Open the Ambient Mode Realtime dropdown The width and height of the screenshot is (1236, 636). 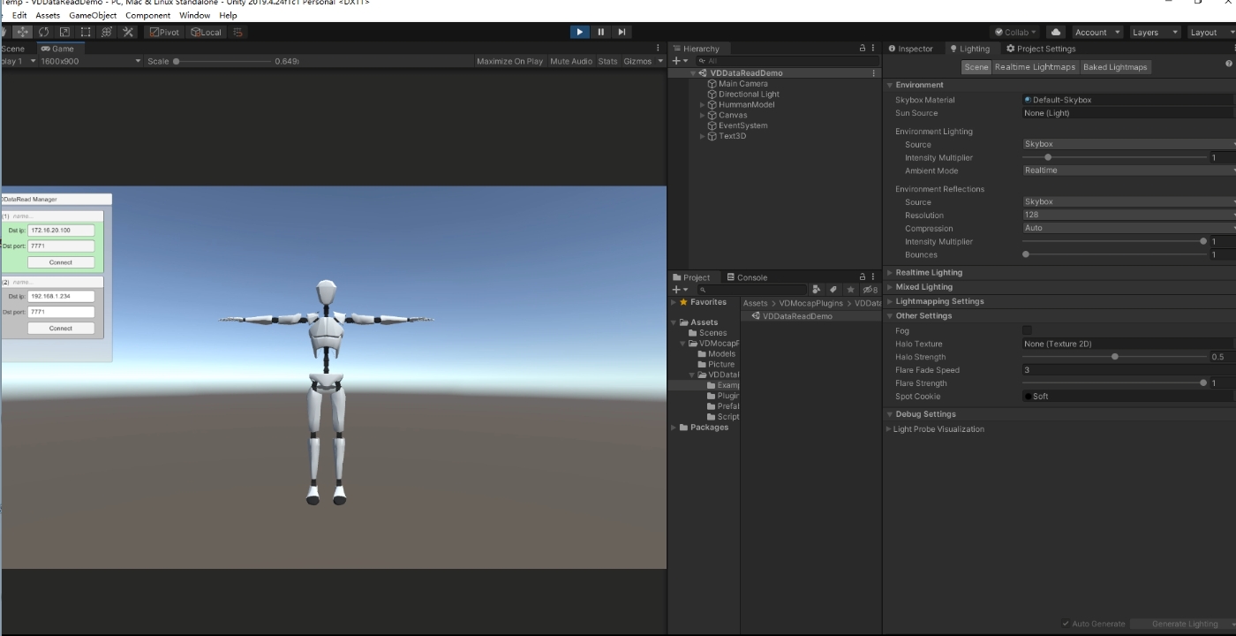(x=1129, y=170)
